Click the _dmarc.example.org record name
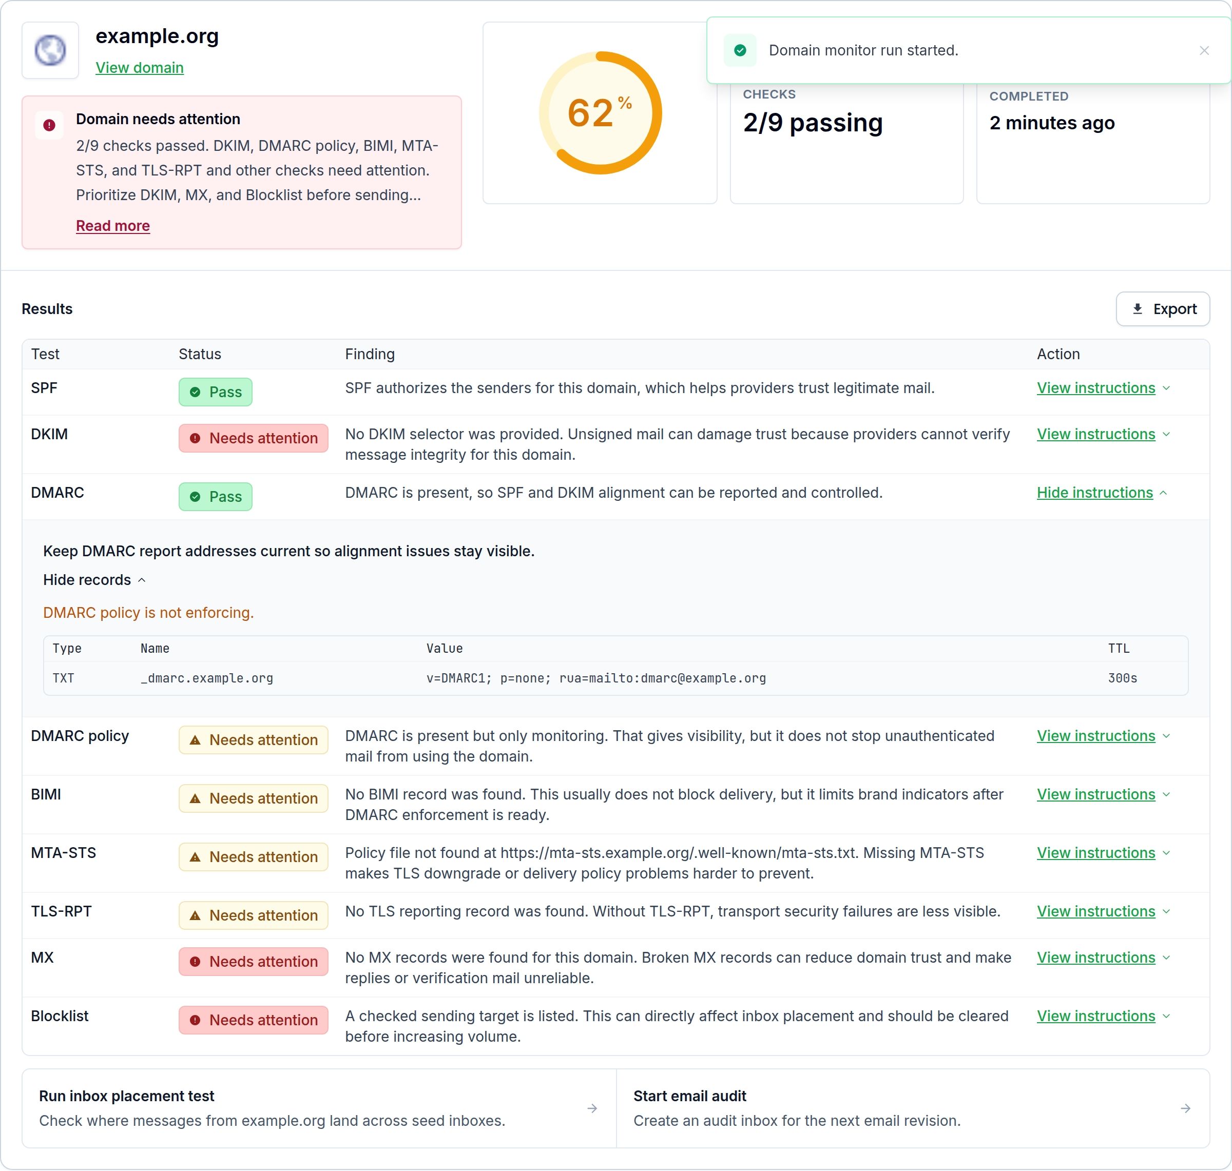This screenshot has height=1171, width=1232. pos(207,678)
